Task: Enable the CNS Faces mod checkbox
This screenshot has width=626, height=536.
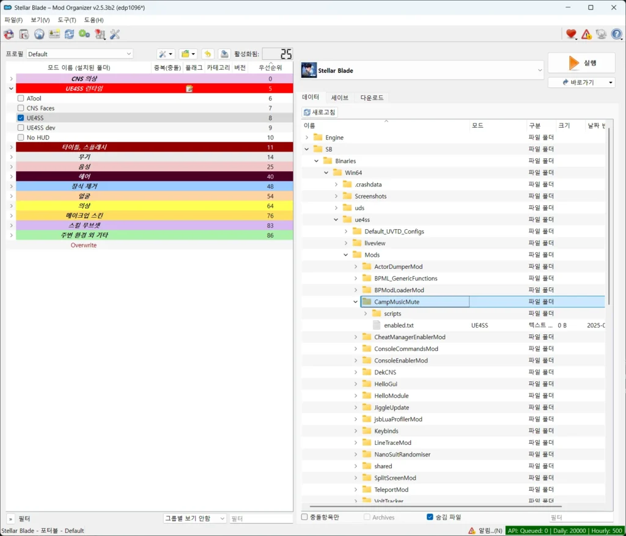Action: (21, 108)
